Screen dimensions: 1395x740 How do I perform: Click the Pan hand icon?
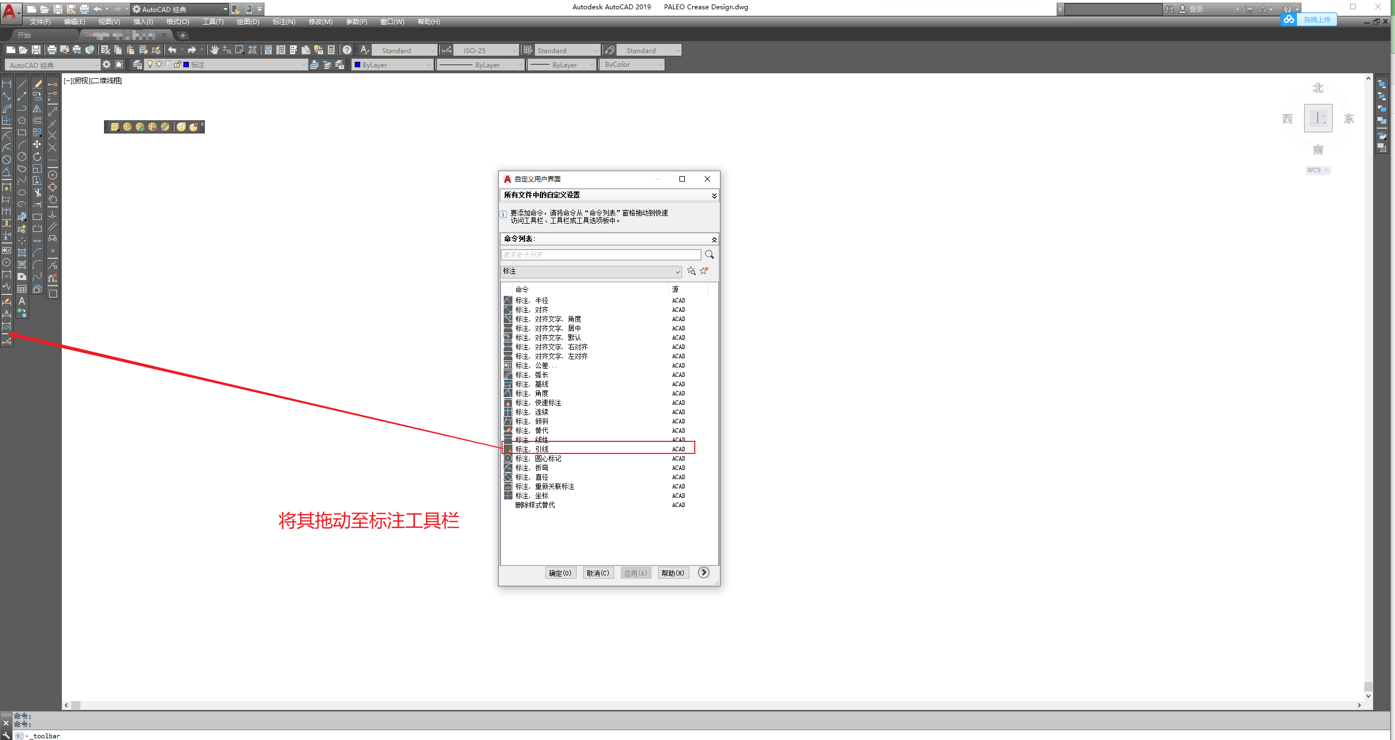click(x=214, y=50)
